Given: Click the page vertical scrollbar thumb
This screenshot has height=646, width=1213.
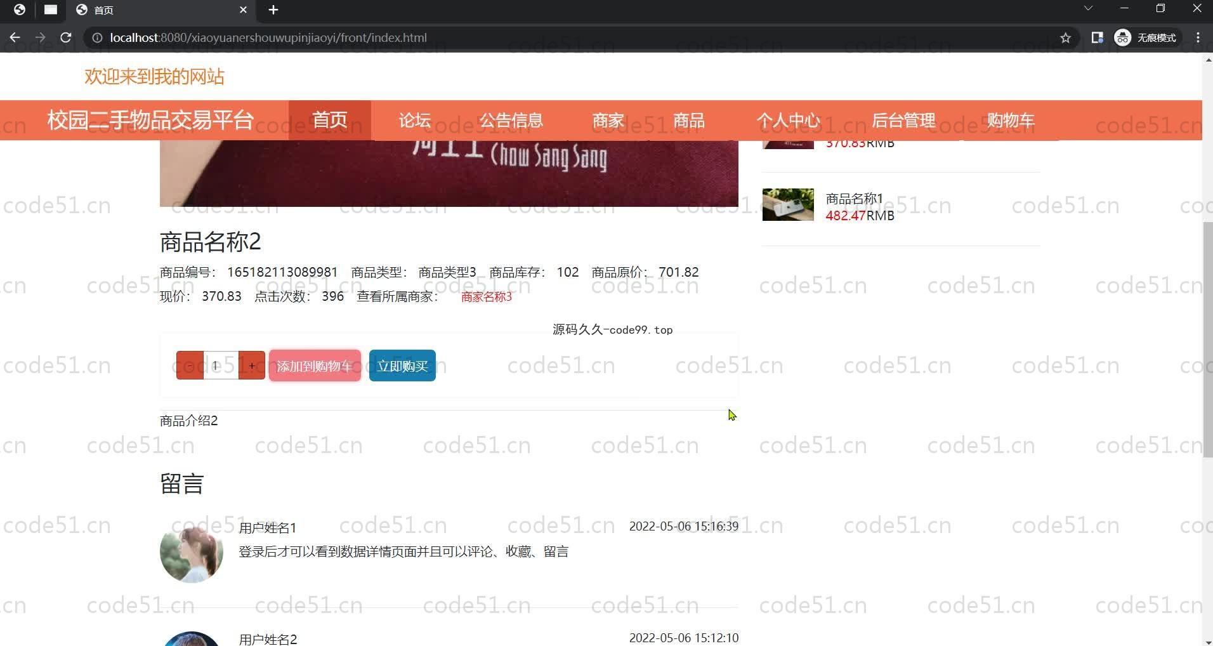Looking at the screenshot, I should pyautogui.click(x=1208, y=339).
